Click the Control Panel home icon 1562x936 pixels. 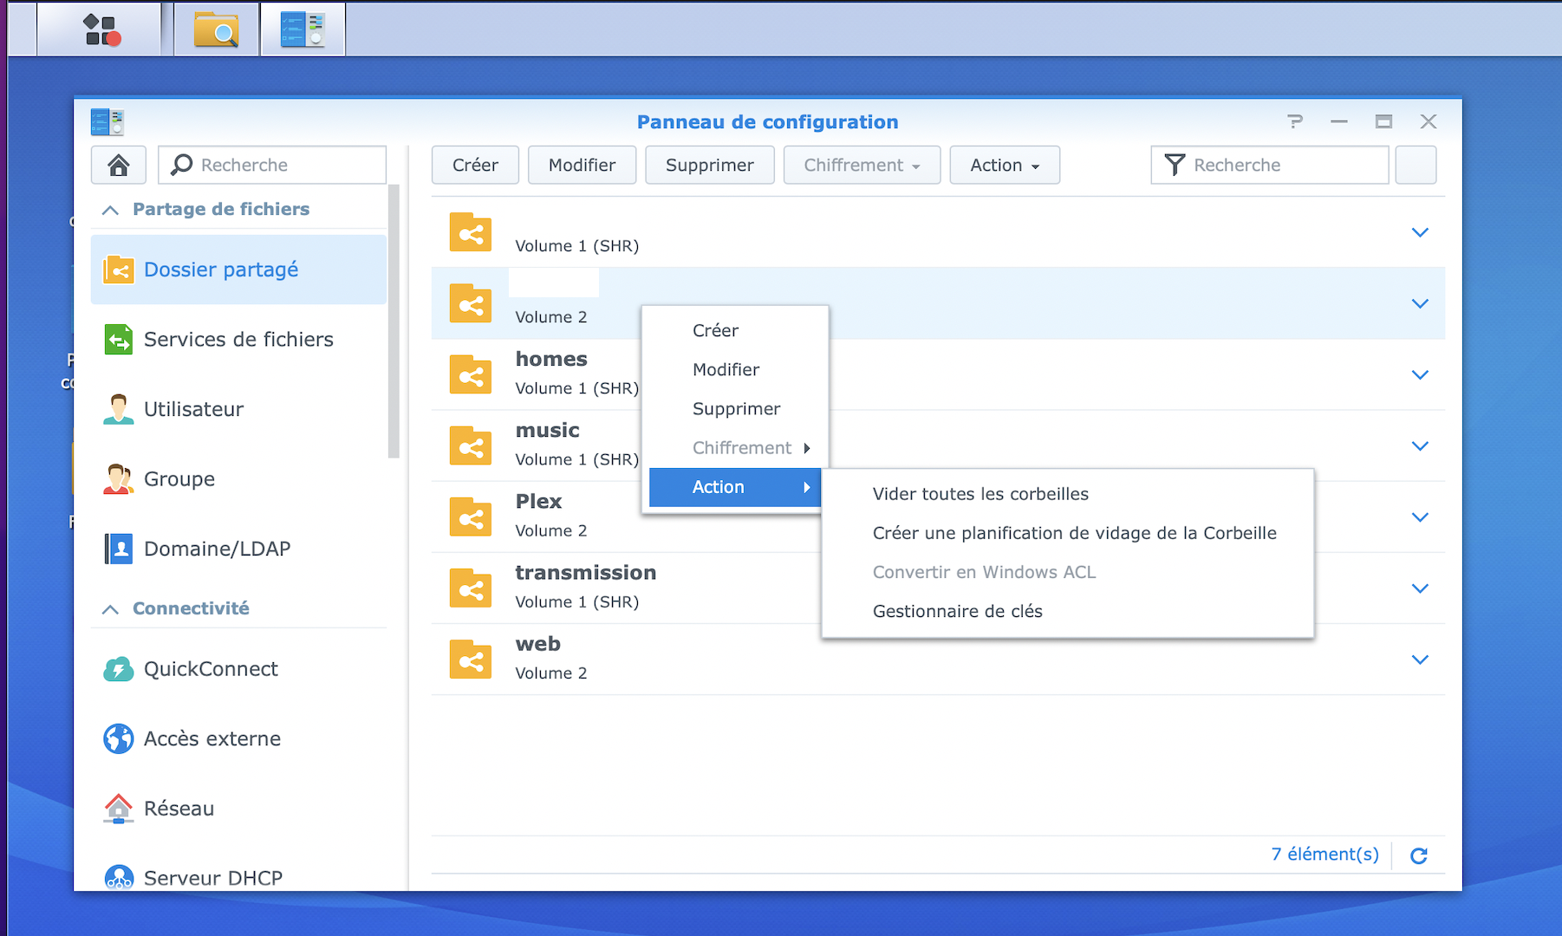tap(119, 165)
